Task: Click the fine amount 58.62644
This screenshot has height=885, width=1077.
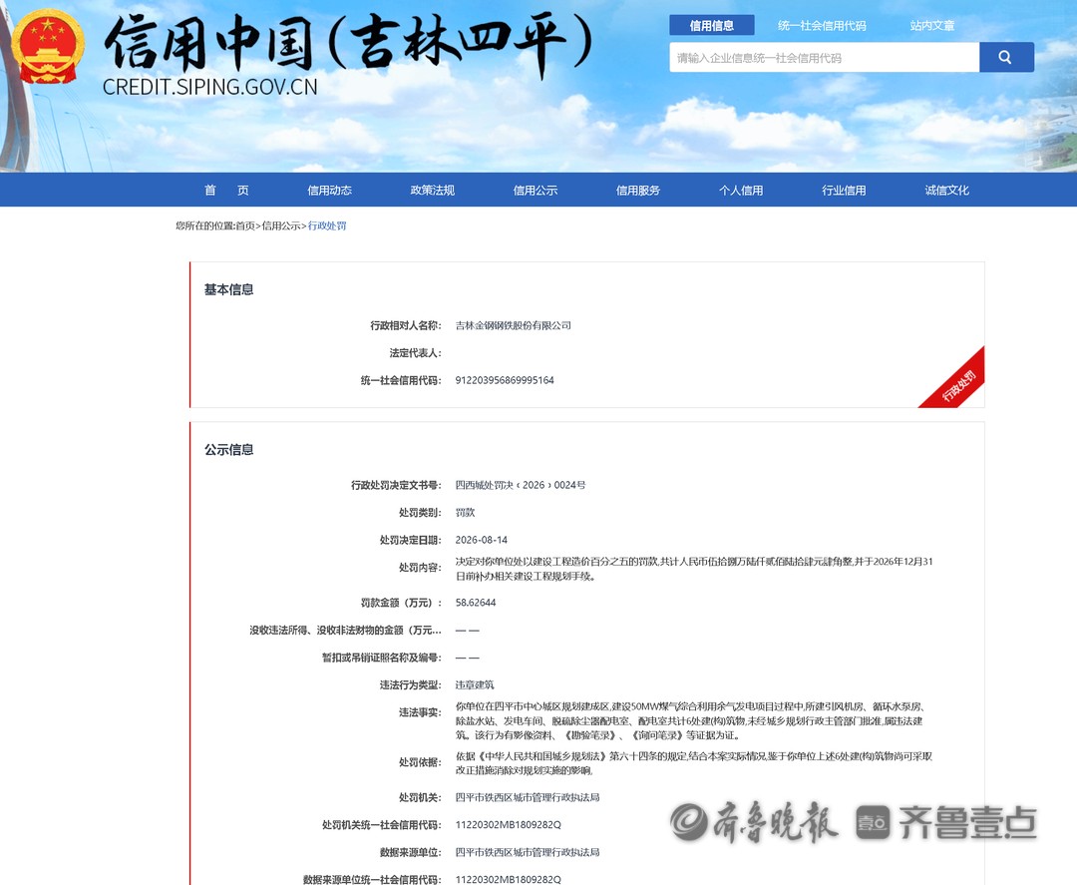Action: pos(476,603)
